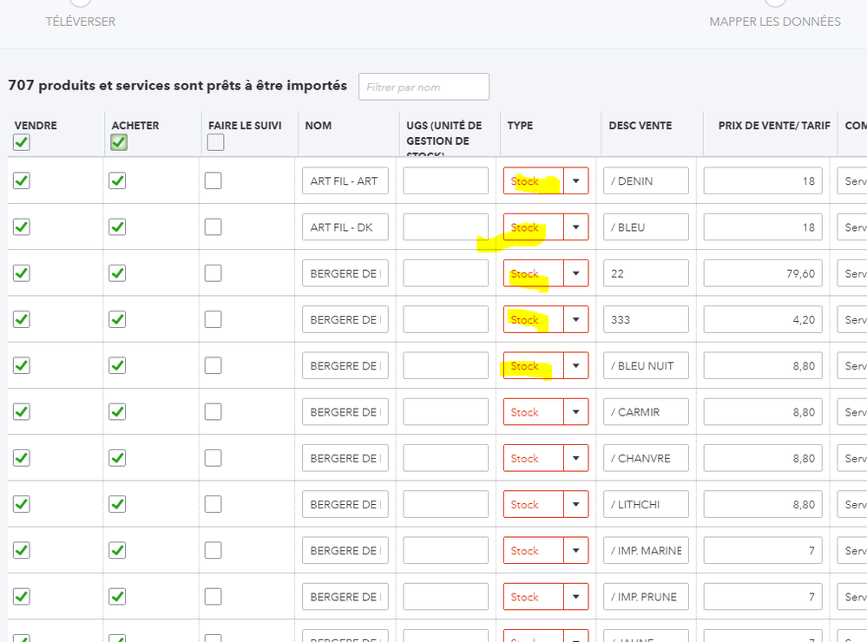Click the UGS field in the / CARMIR row
The height and width of the screenshot is (642, 867).
[x=446, y=412]
